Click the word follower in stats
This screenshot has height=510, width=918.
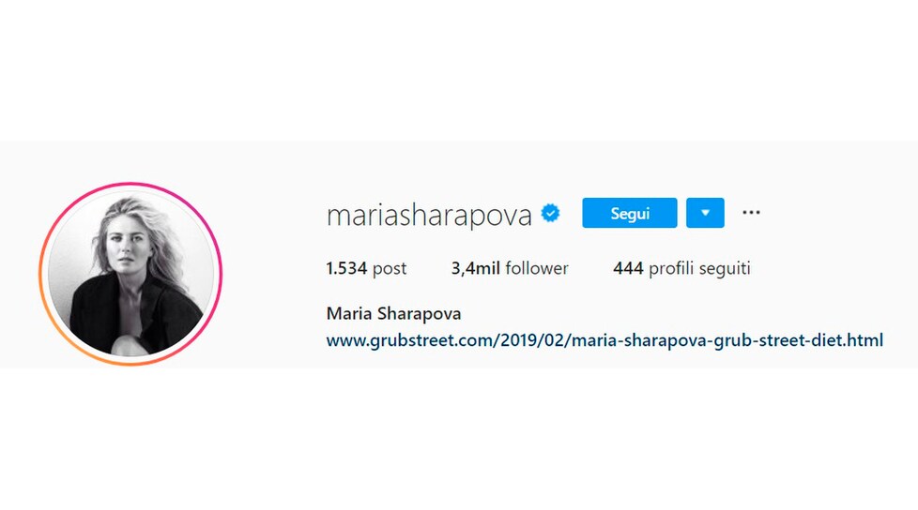(x=537, y=268)
